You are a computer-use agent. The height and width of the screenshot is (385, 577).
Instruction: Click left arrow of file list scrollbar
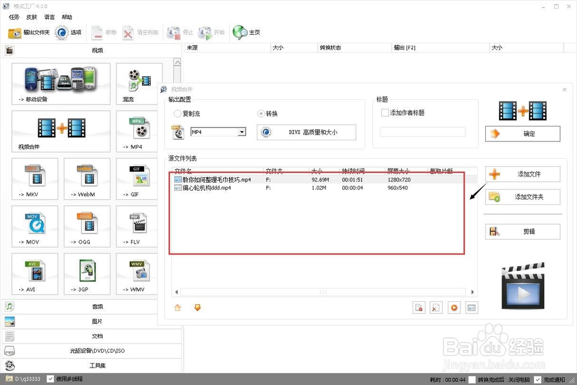click(x=177, y=292)
